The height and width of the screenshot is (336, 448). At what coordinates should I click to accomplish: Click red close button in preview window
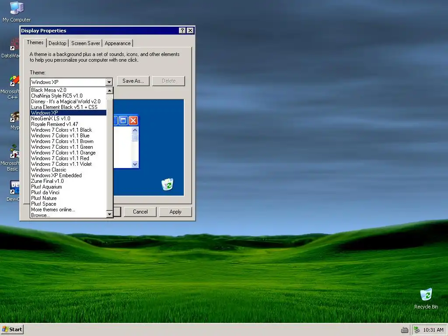[133, 121]
